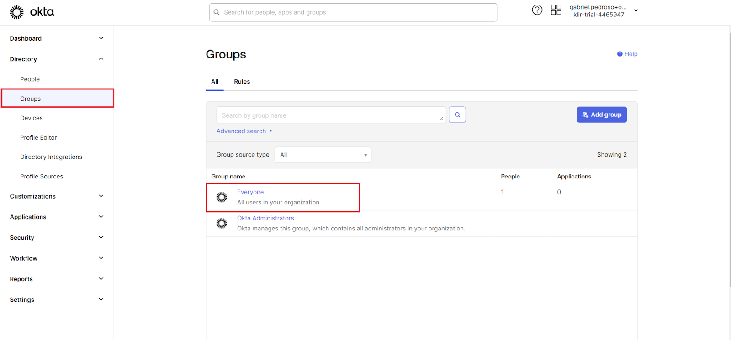731x340 pixels.
Task: Click the Everyone group icon
Action: [x=222, y=197]
